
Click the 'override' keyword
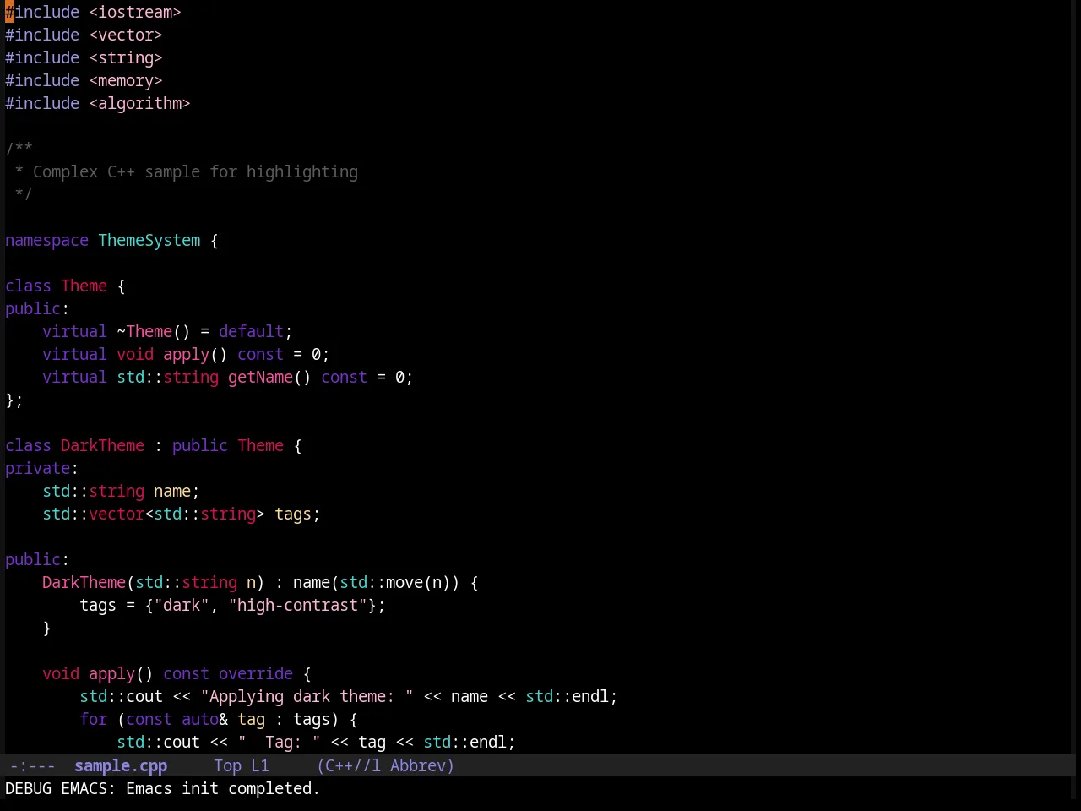[256, 674]
